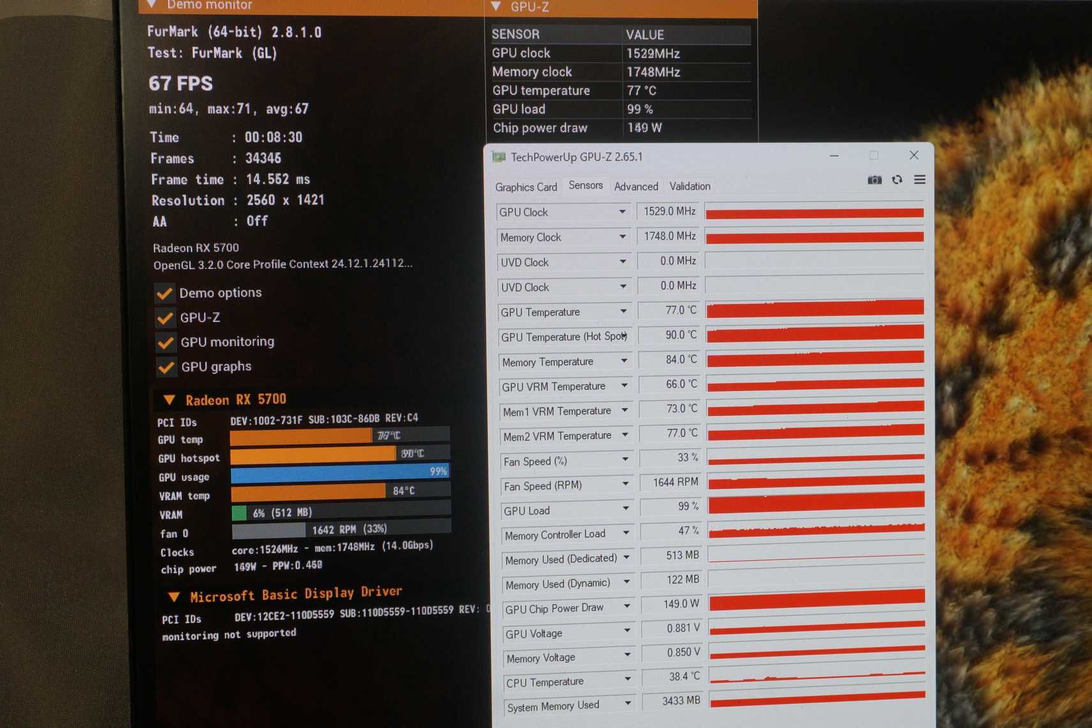Click the GPU Clock red history graph
This screenshot has height=728, width=1092.
point(814,212)
